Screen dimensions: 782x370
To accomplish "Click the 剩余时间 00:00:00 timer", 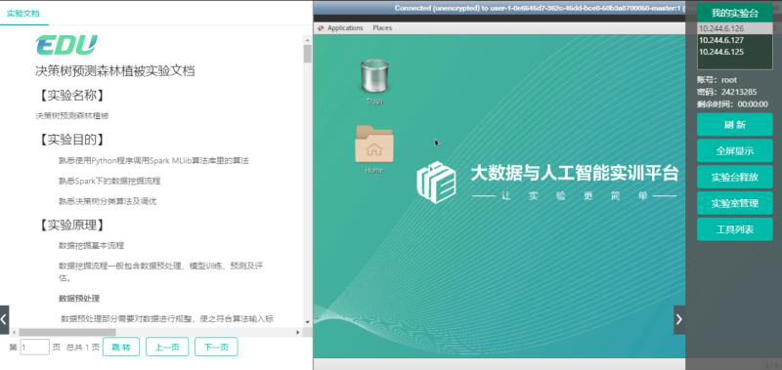I will pyautogui.click(x=732, y=104).
